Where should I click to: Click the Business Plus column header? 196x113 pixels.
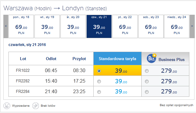(165, 59)
